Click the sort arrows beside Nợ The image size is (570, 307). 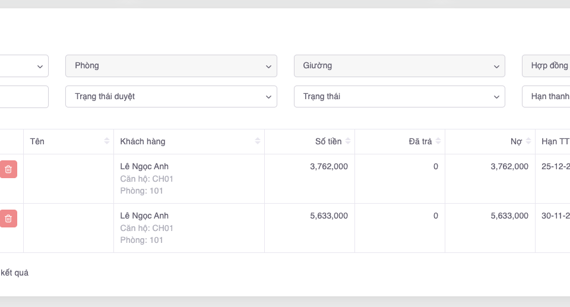pos(528,141)
